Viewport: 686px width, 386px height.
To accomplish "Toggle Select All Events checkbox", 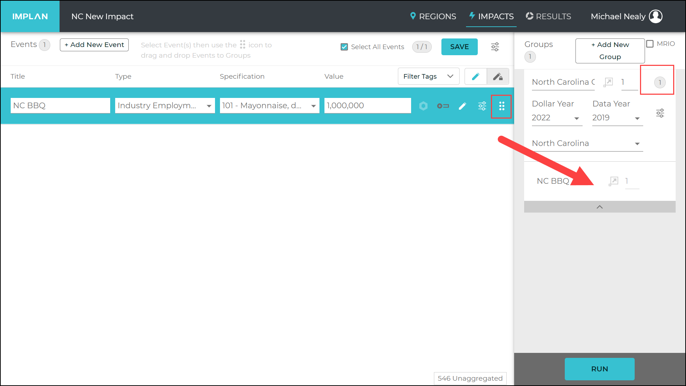I will [x=344, y=47].
